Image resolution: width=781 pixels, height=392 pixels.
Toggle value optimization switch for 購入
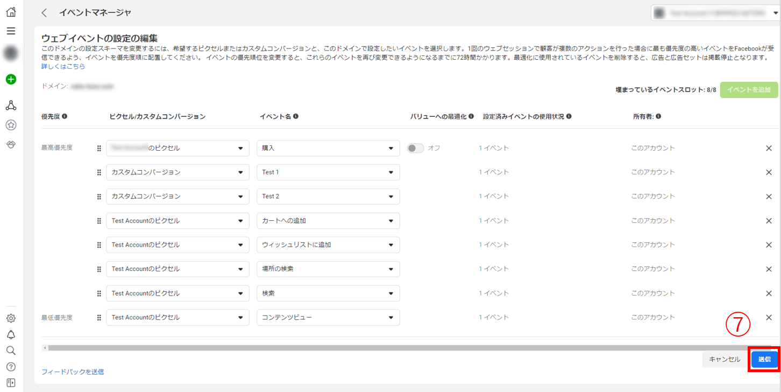point(415,148)
